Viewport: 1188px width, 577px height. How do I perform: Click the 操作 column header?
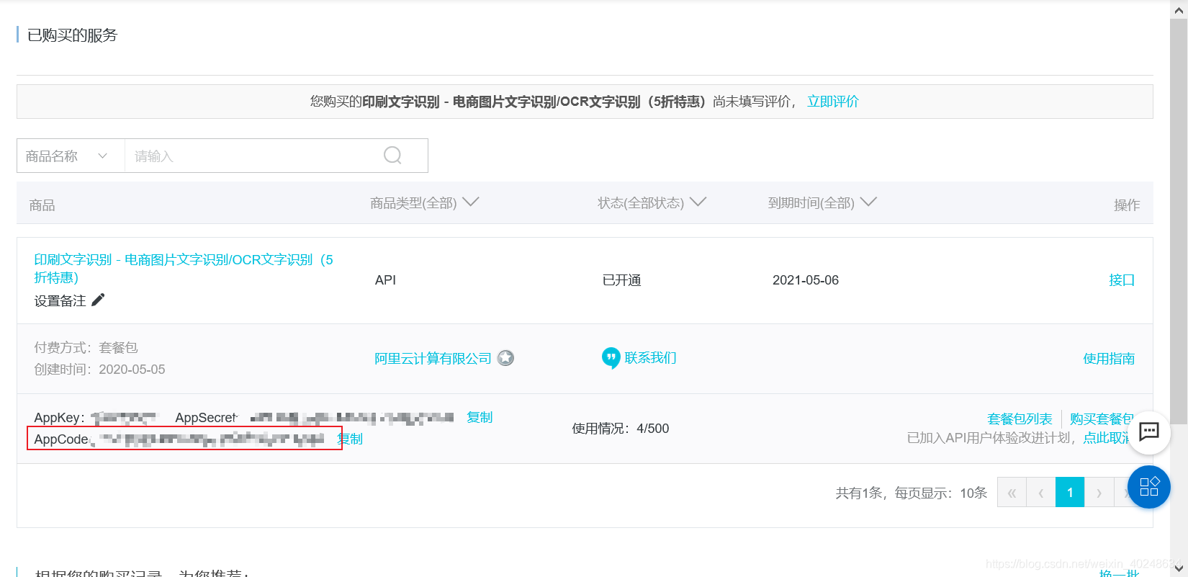tap(1127, 205)
